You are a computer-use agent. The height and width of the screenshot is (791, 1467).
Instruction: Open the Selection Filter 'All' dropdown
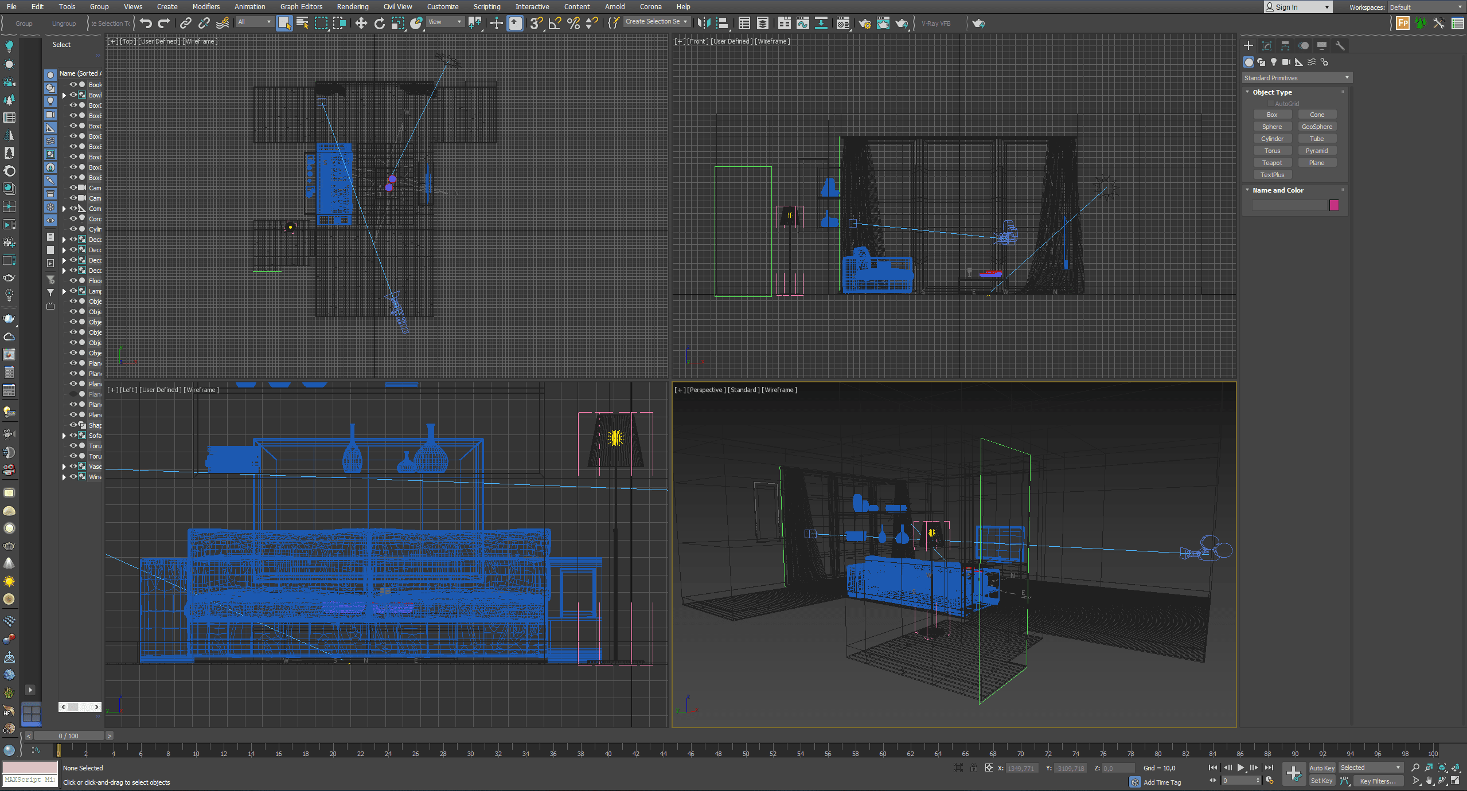point(254,22)
